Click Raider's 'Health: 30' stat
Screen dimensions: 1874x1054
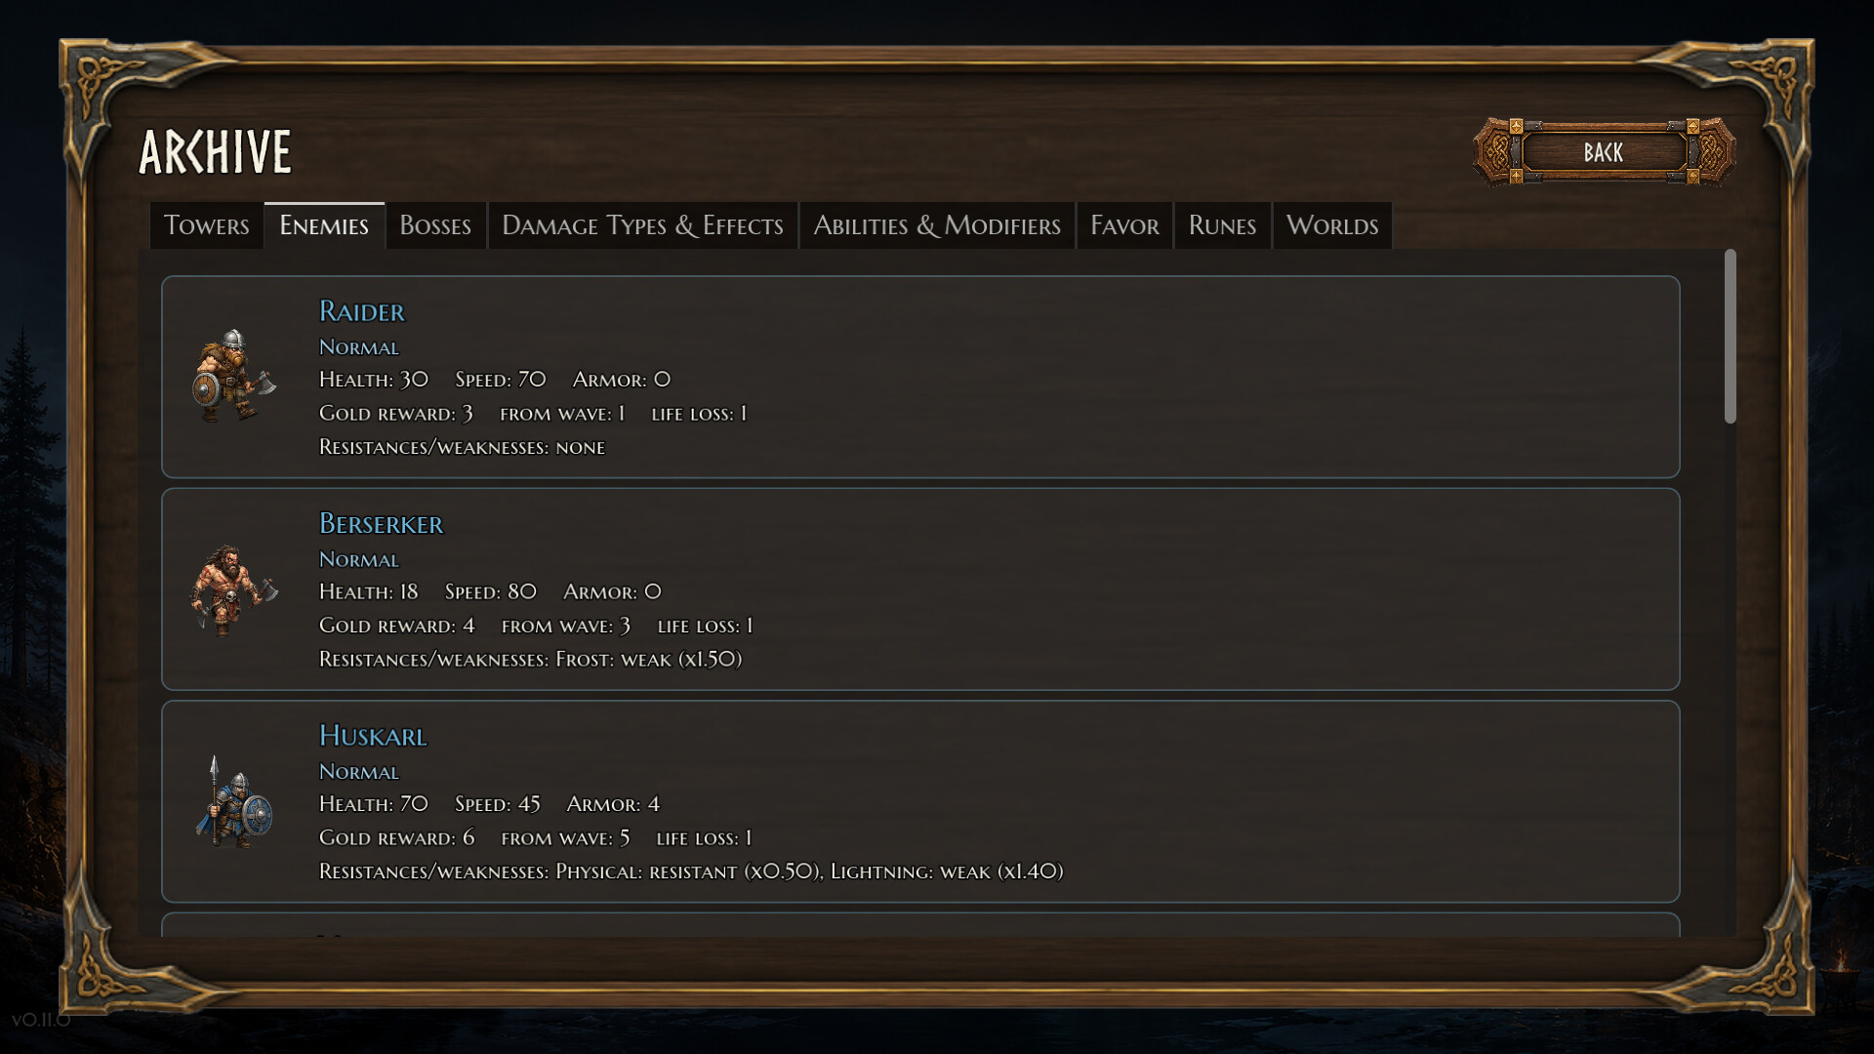(x=374, y=380)
